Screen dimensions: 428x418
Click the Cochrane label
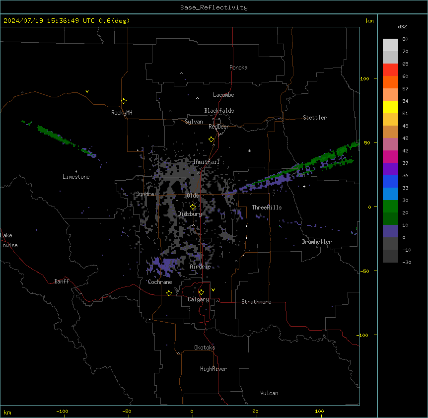160,282
